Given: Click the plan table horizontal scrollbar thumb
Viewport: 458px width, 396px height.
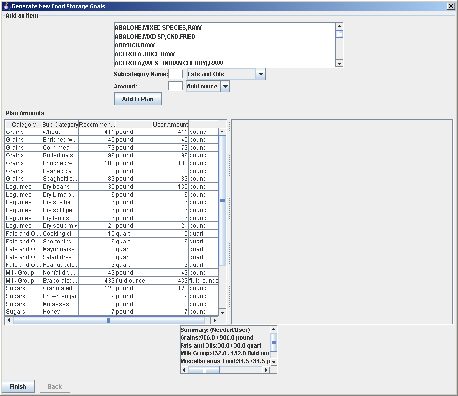Looking at the screenshot, I should pyautogui.click(x=108, y=321).
